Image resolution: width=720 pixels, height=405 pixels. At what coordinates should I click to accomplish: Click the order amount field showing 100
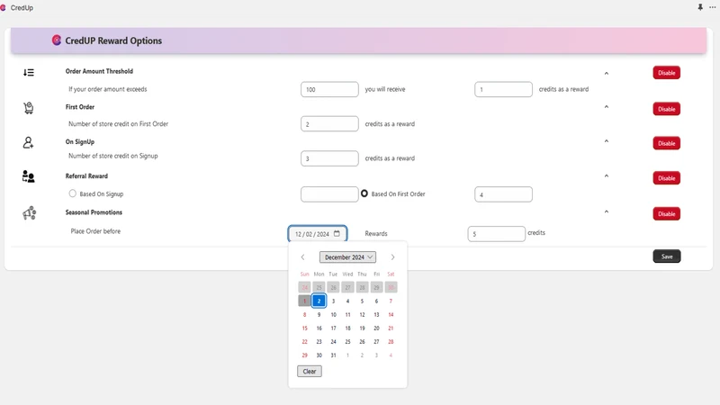329,89
